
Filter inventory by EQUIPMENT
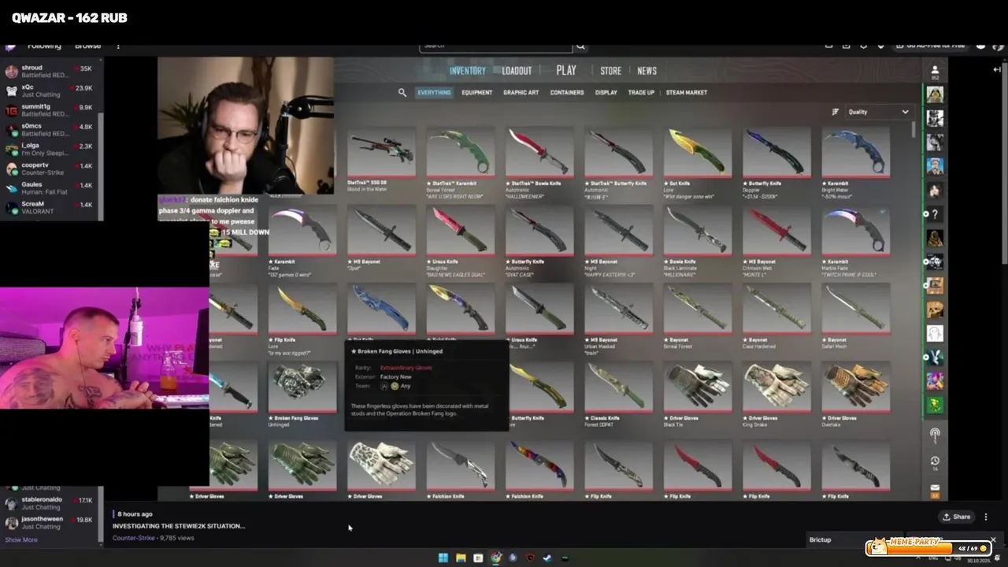(x=476, y=92)
